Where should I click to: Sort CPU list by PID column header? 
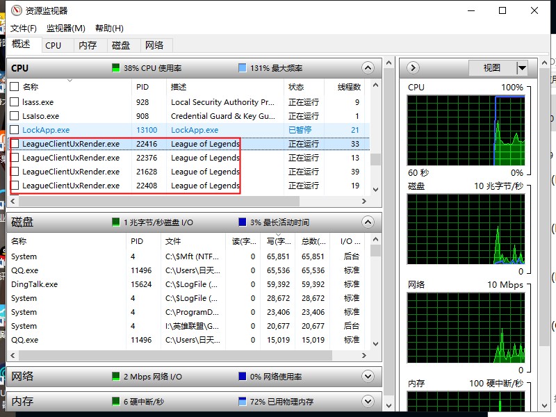point(142,87)
